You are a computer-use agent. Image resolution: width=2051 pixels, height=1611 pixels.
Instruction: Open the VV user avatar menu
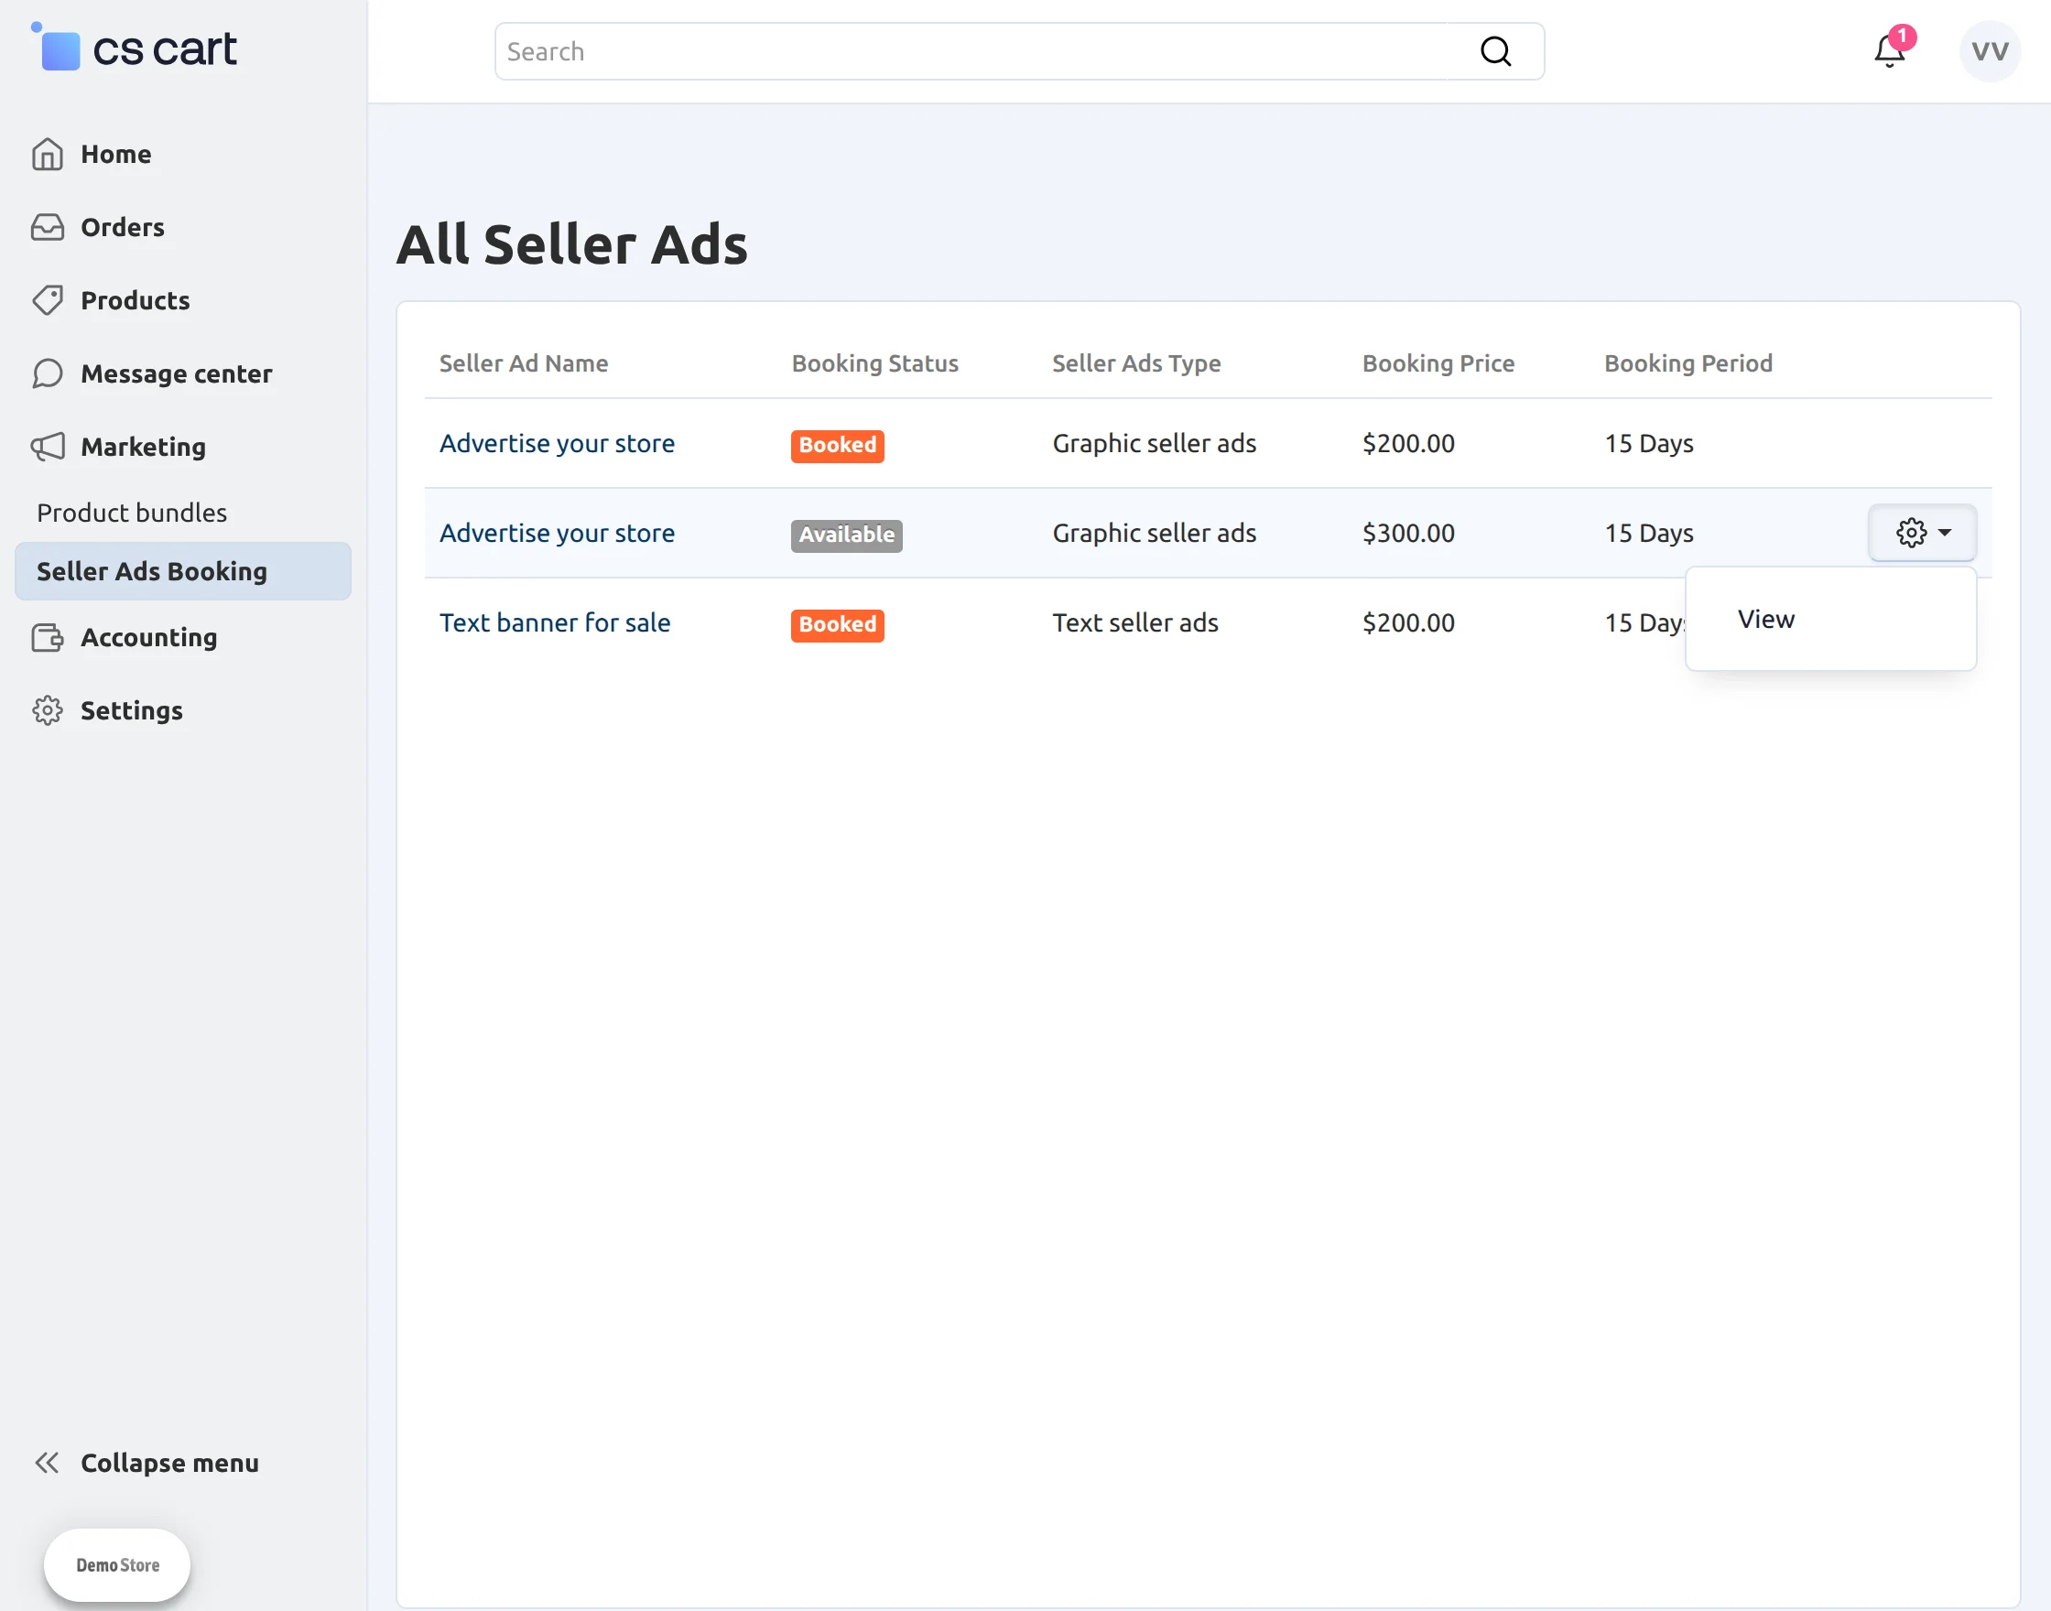click(x=1990, y=51)
